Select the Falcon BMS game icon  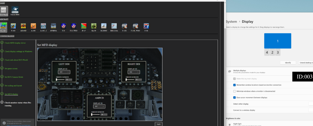point(15,11)
